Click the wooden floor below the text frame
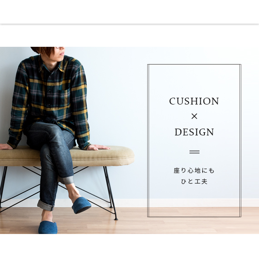 [x=194, y=224]
